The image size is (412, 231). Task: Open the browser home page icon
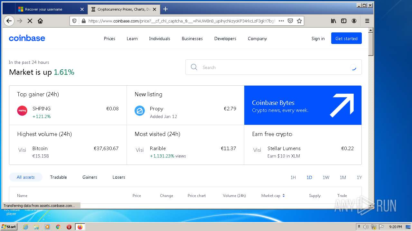40,21
